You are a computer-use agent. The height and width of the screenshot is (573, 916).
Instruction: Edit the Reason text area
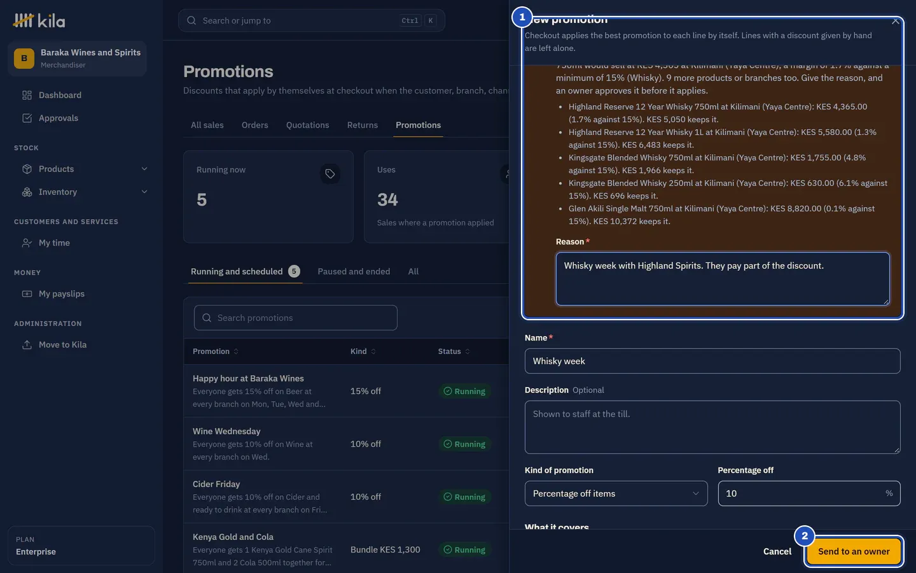[723, 279]
